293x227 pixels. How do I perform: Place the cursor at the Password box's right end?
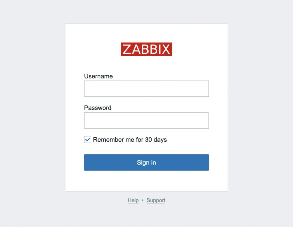(207, 120)
